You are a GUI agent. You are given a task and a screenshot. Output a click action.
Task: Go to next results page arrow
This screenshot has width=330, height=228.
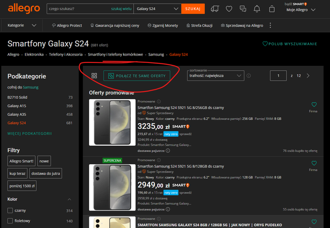pos(308,76)
